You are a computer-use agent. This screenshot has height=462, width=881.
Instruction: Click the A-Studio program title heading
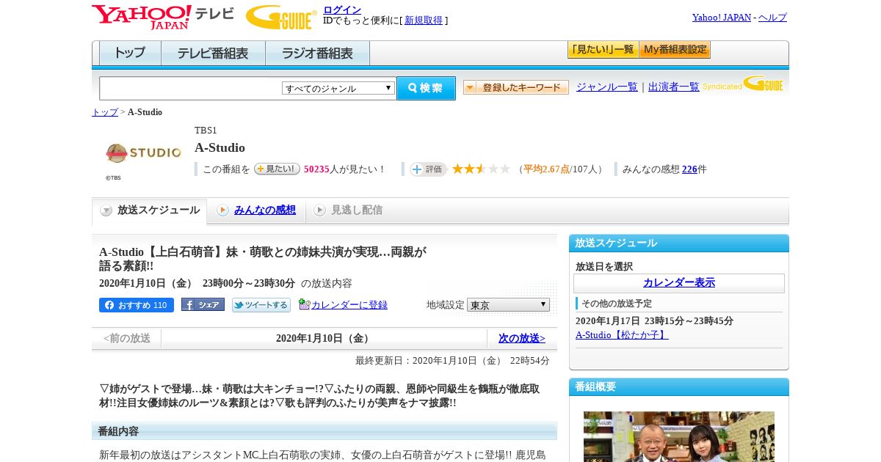(220, 147)
